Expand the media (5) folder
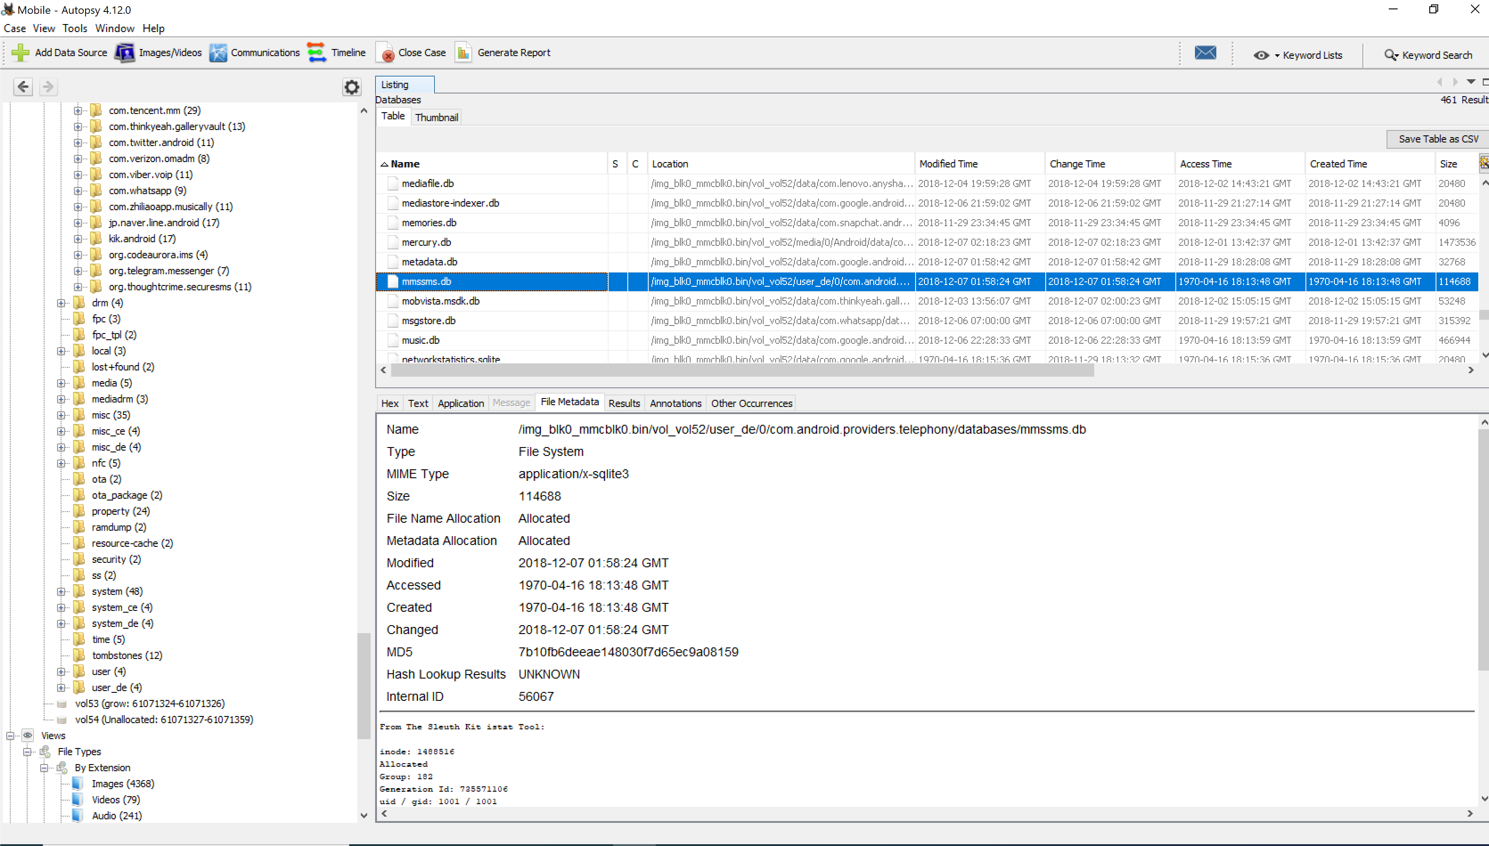This screenshot has width=1489, height=846. [61, 383]
